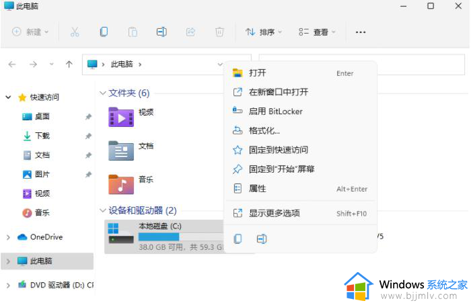Choose 显示更多选项 in context menu

point(300,213)
